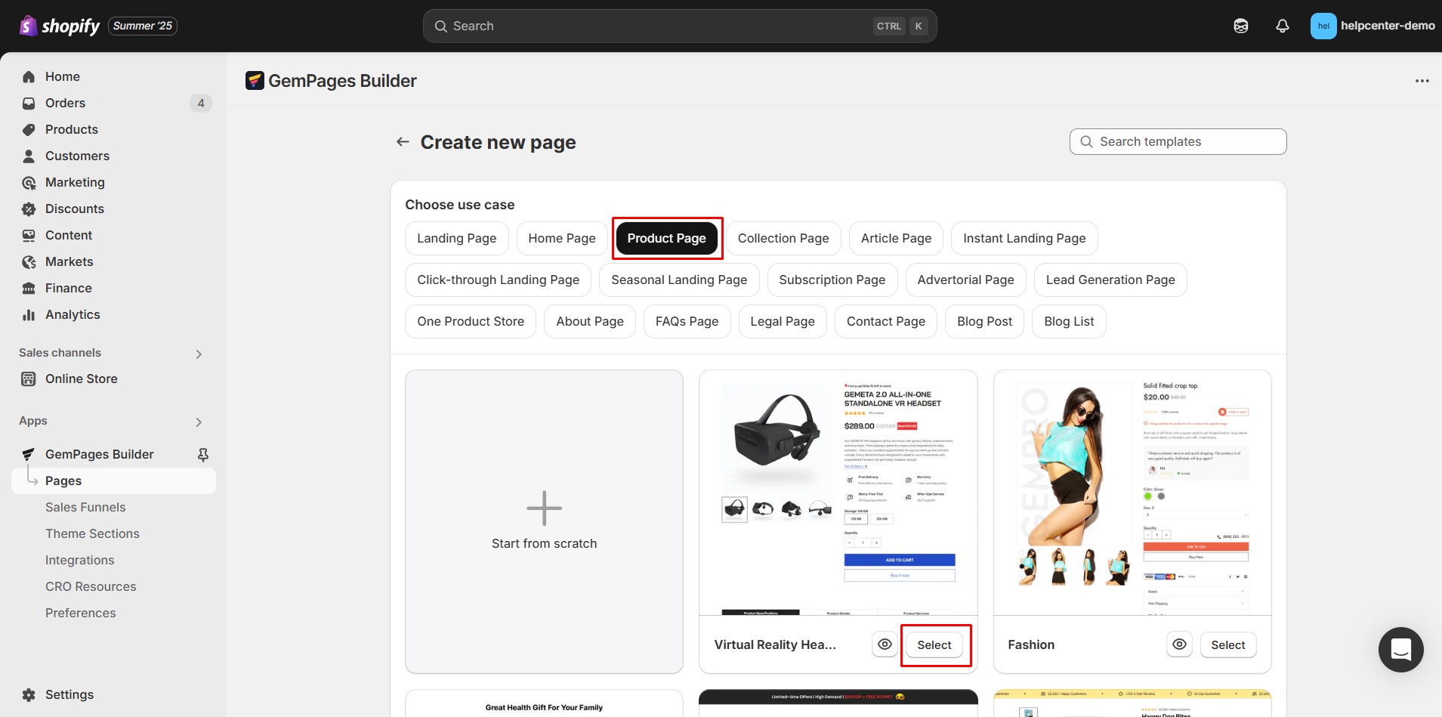Click the back arrow next to Create new page
Image resolution: width=1442 pixels, height=717 pixels.
tap(402, 141)
